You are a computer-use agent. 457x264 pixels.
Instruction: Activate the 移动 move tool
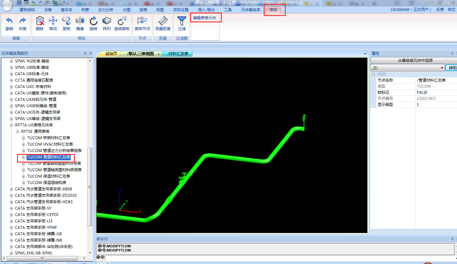53,21
